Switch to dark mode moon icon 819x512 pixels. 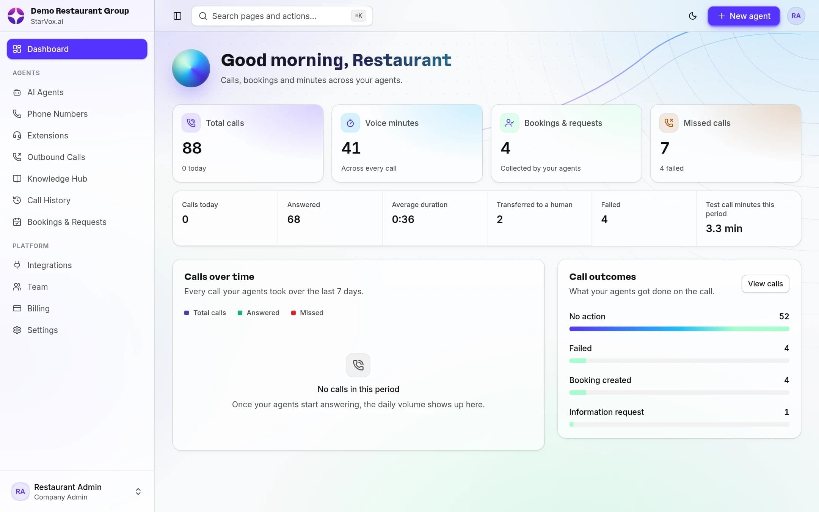point(693,16)
